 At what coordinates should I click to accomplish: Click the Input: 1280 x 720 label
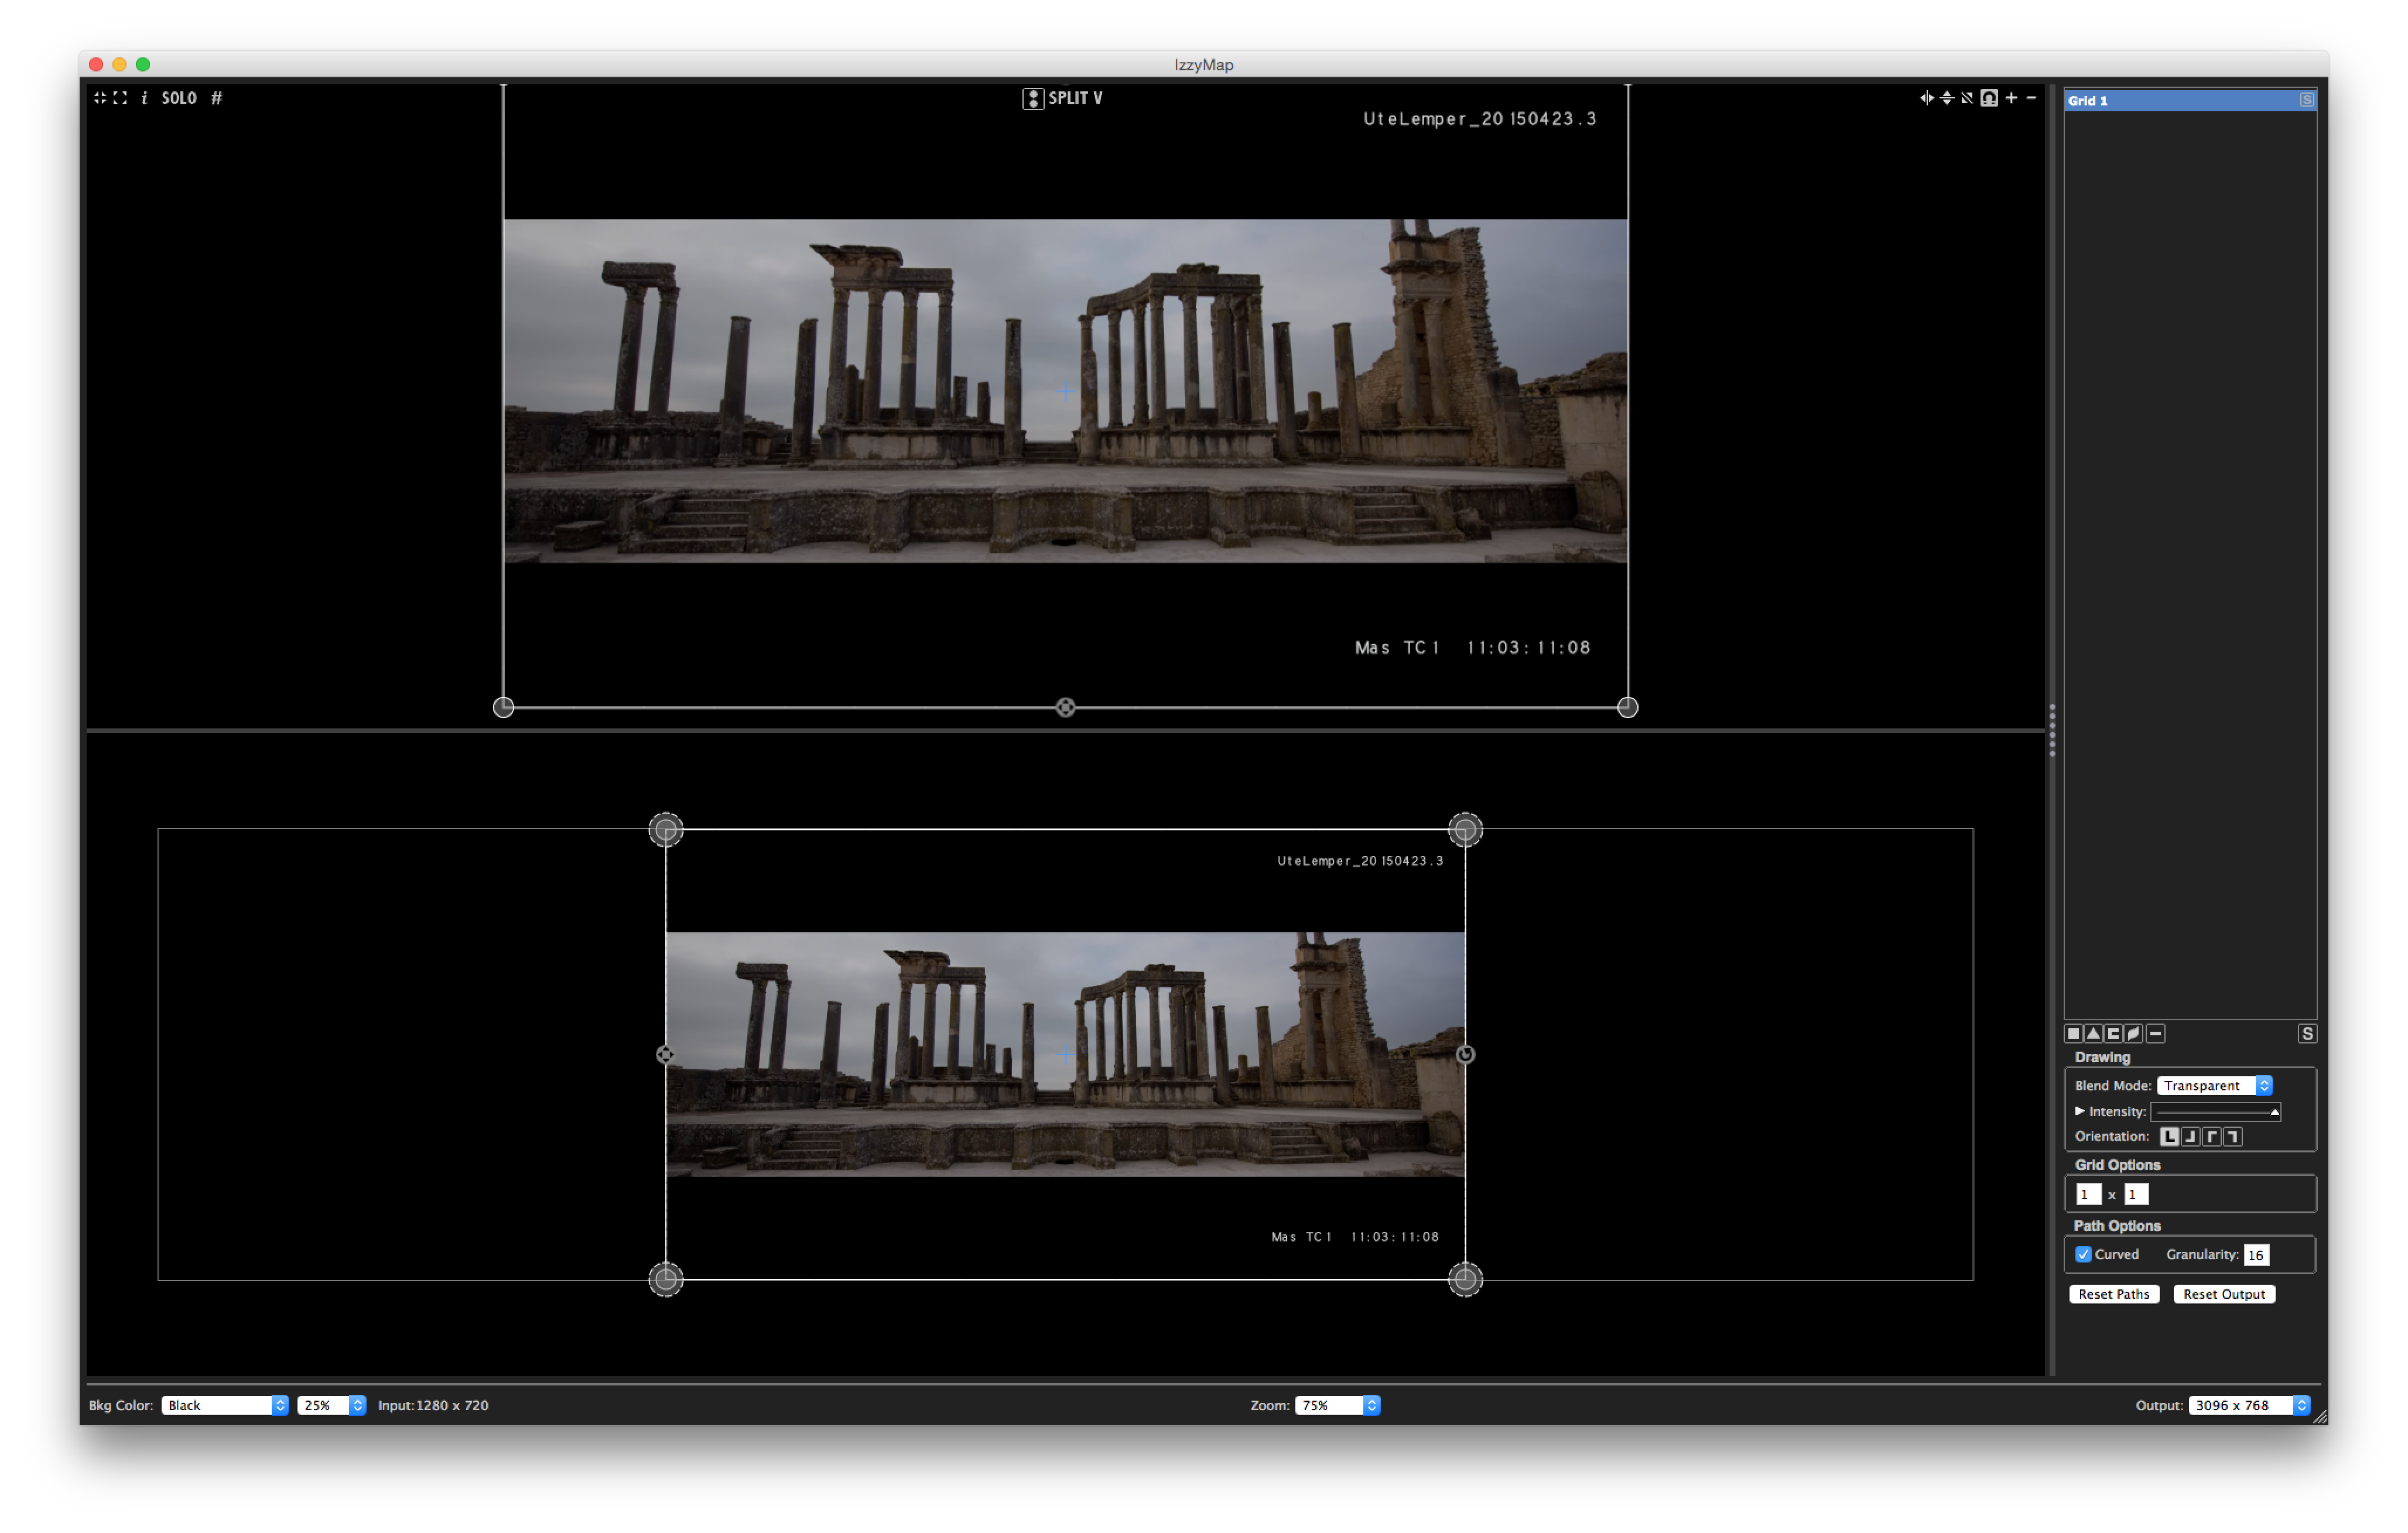pos(433,1405)
